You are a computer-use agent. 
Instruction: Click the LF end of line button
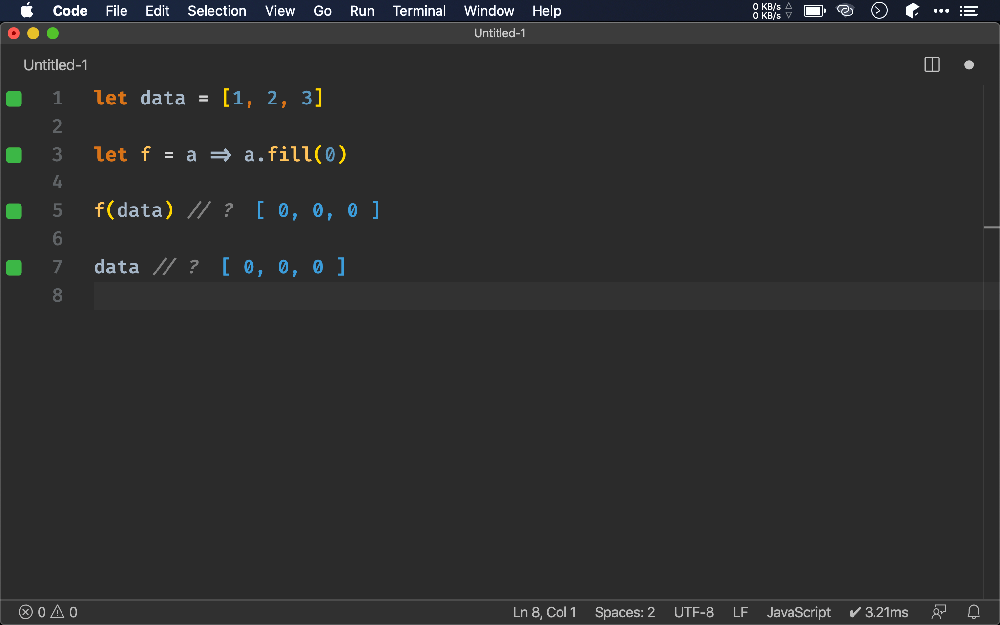coord(740,612)
